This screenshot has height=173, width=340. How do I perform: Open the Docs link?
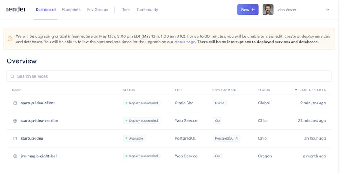[x=126, y=10]
